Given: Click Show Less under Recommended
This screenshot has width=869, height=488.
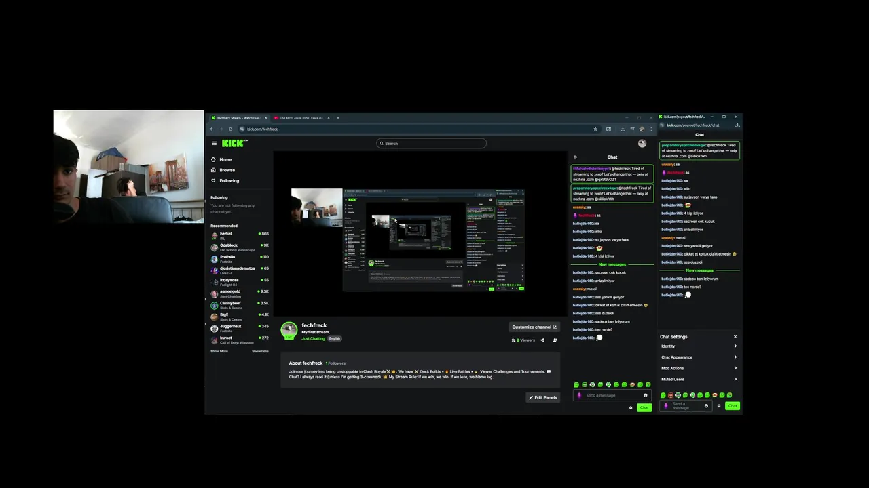Looking at the screenshot, I should coord(260,351).
